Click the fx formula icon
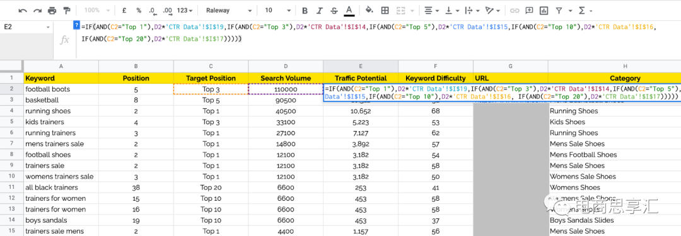681x236 pixels. tap(64, 40)
